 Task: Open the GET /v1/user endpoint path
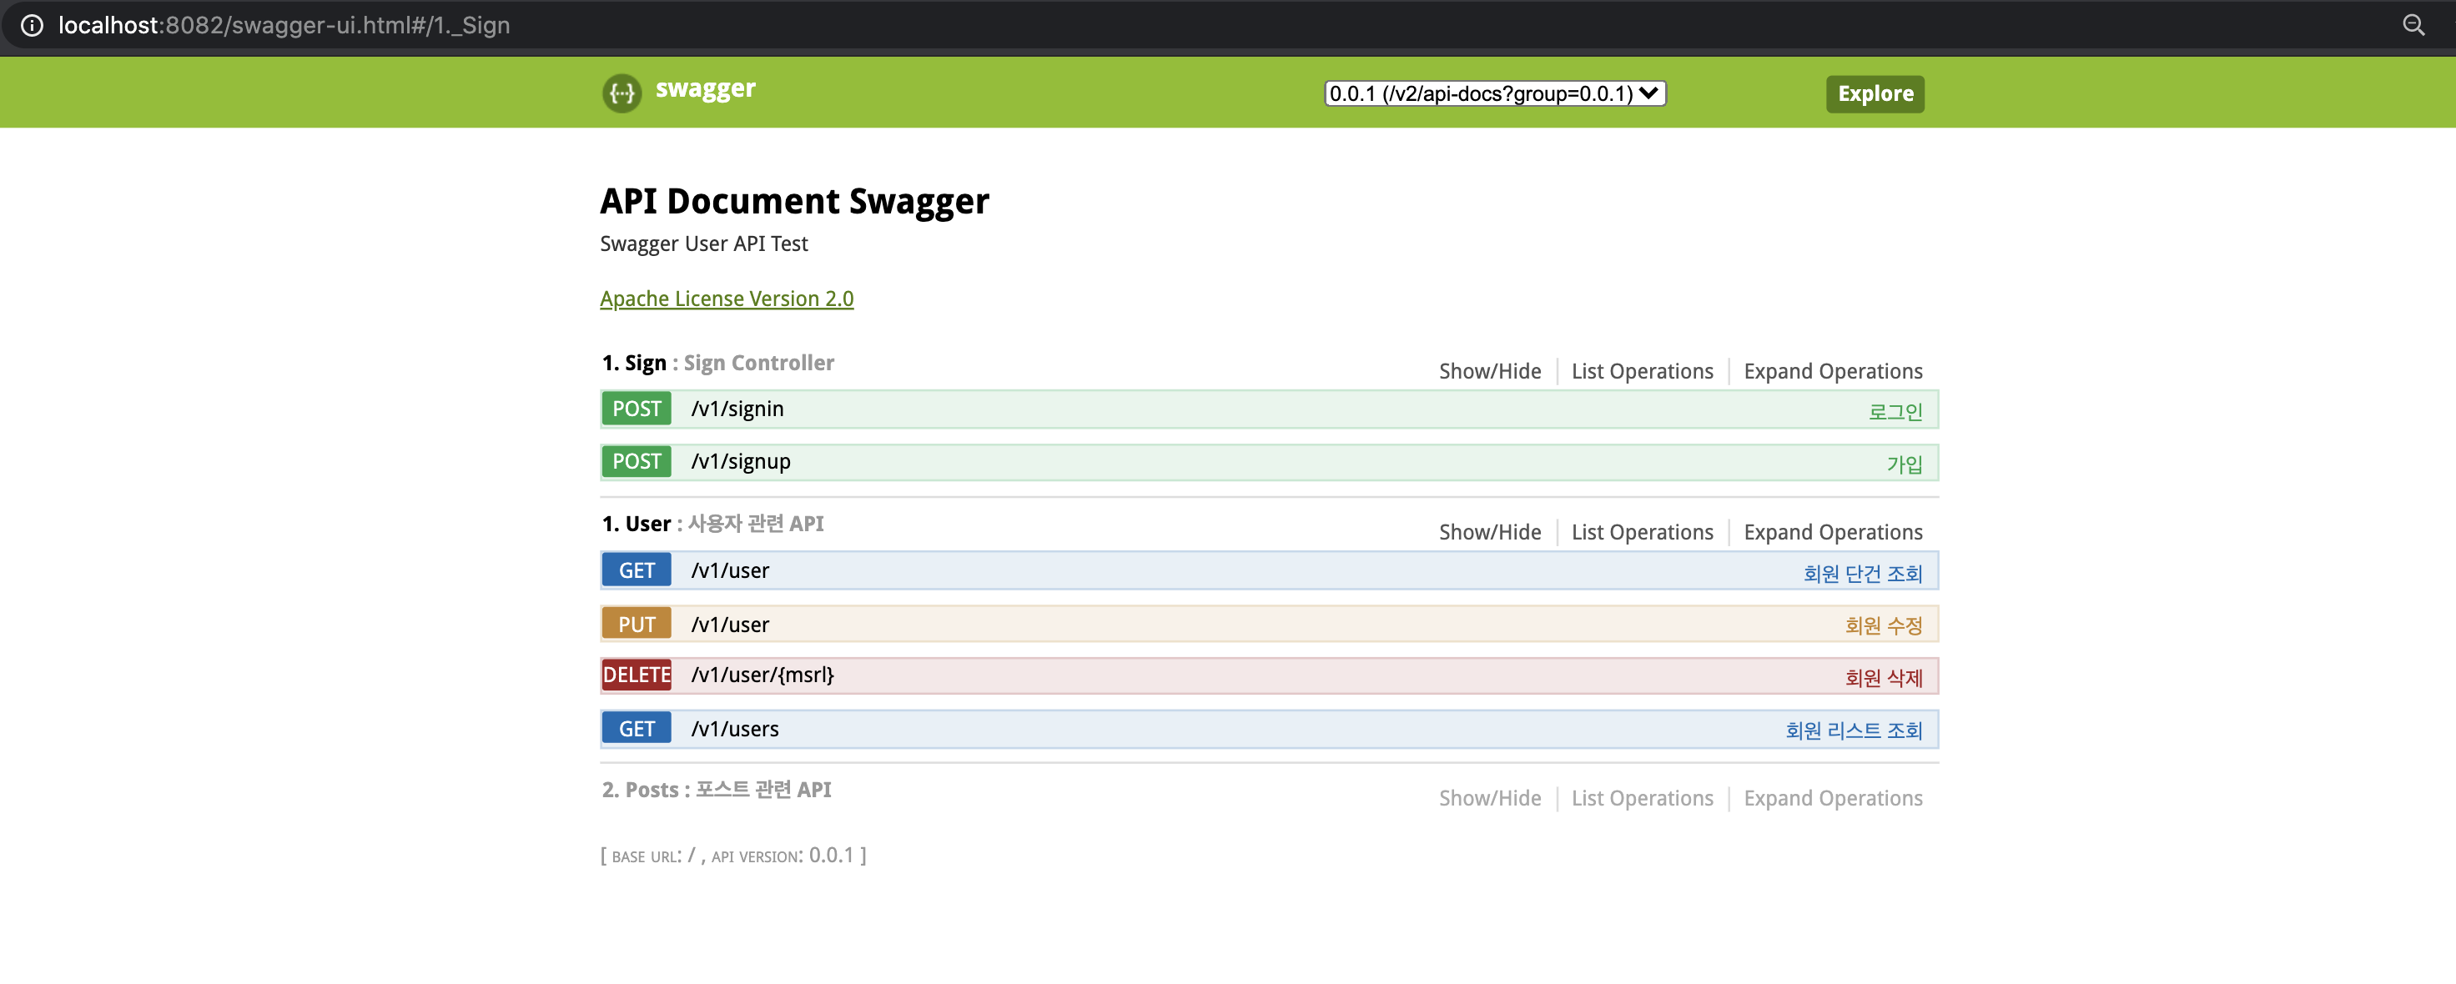click(x=729, y=570)
